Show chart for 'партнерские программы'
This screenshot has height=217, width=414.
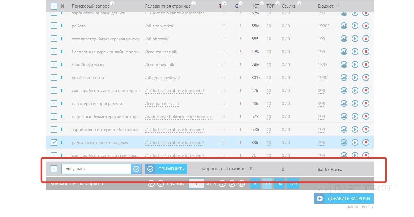[344, 103]
